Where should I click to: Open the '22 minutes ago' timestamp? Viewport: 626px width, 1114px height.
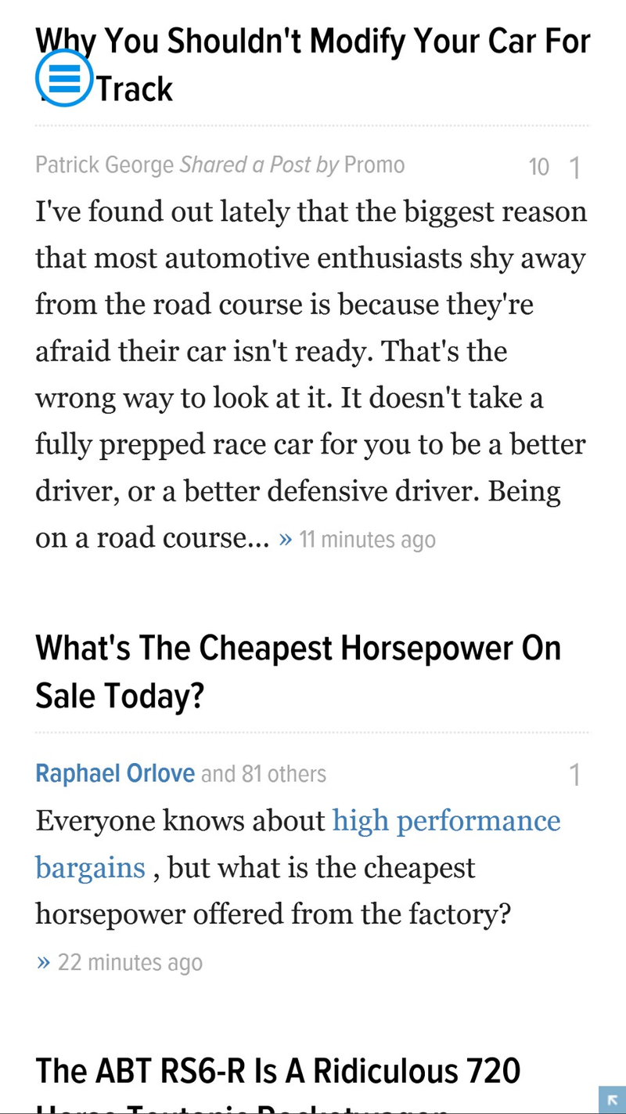130,963
